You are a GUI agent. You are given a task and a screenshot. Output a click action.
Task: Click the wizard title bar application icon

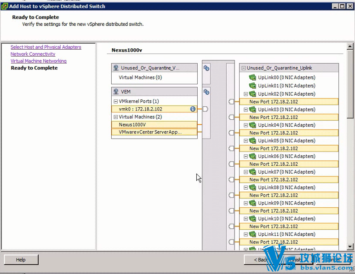click(5, 6)
